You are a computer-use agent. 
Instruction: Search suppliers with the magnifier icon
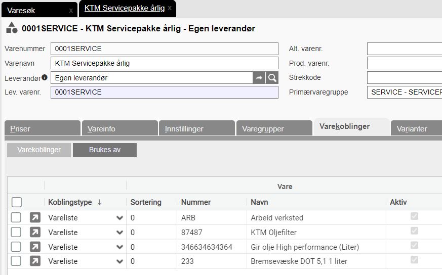(272, 78)
